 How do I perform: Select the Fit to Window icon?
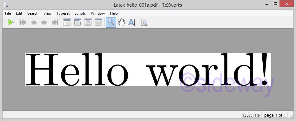coord(88,22)
